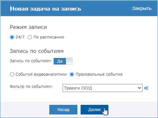Click the Режим записи section heading

28,27
